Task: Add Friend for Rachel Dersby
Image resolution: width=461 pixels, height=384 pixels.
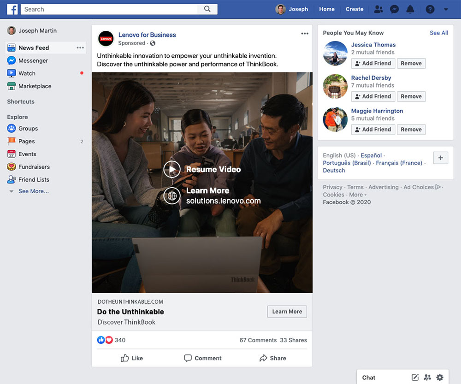Action: tap(373, 96)
